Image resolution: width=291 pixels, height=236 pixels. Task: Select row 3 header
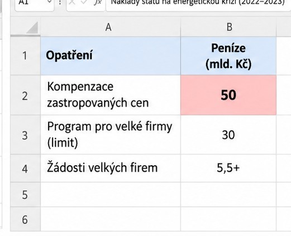pyautogui.click(x=25, y=135)
